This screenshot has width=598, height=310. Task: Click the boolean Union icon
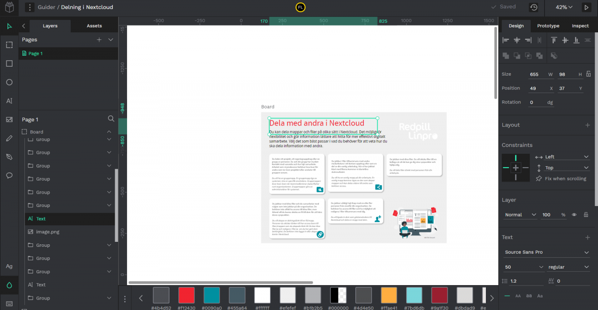(506, 56)
